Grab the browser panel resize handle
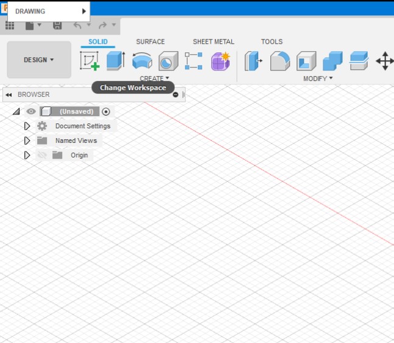The height and width of the screenshot is (343, 394). click(x=183, y=95)
